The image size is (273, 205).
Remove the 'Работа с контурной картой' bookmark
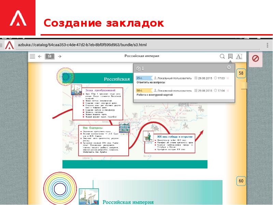coord(228,91)
